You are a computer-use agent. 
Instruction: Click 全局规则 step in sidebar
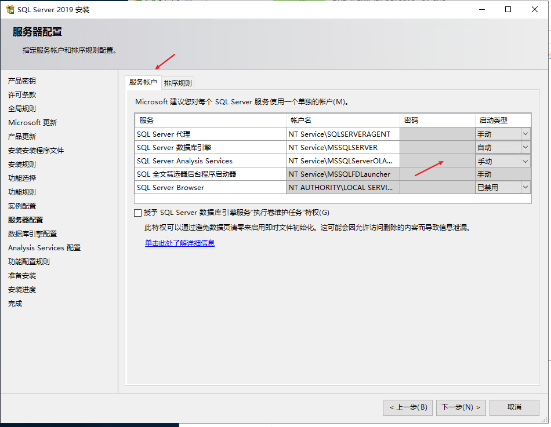coord(22,109)
